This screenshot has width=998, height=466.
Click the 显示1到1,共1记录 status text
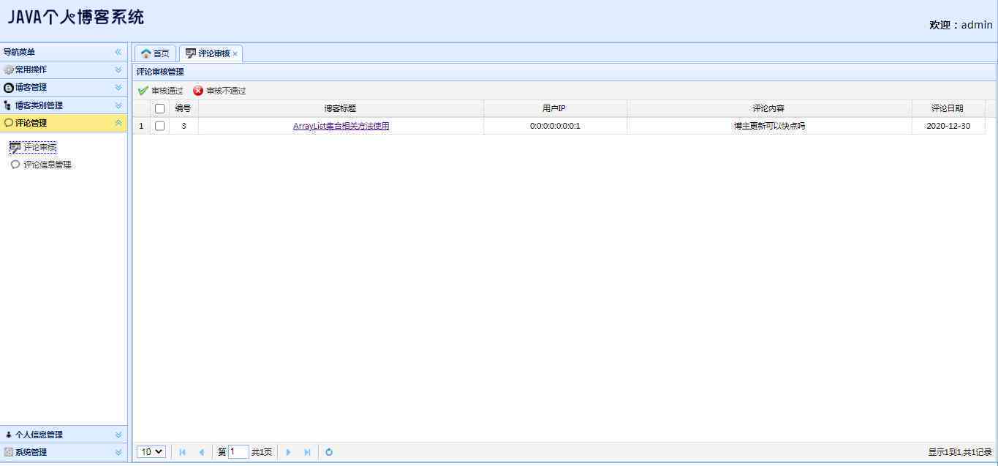tap(960, 452)
